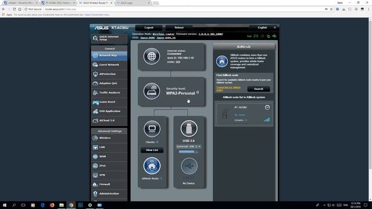The height and width of the screenshot is (209, 372).
Task: Open the Game Boost page
Action: click(x=109, y=102)
